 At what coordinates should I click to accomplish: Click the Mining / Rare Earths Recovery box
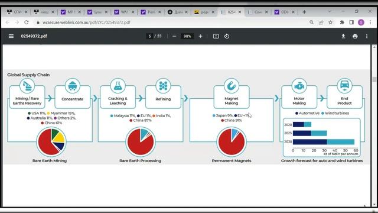coord(27,97)
